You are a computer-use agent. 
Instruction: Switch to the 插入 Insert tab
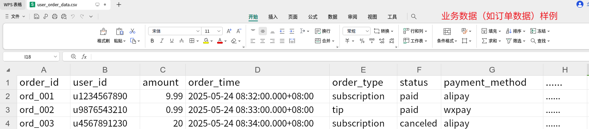pyautogui.click(x=273, y=17)
